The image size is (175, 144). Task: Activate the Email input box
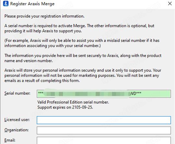104,140
